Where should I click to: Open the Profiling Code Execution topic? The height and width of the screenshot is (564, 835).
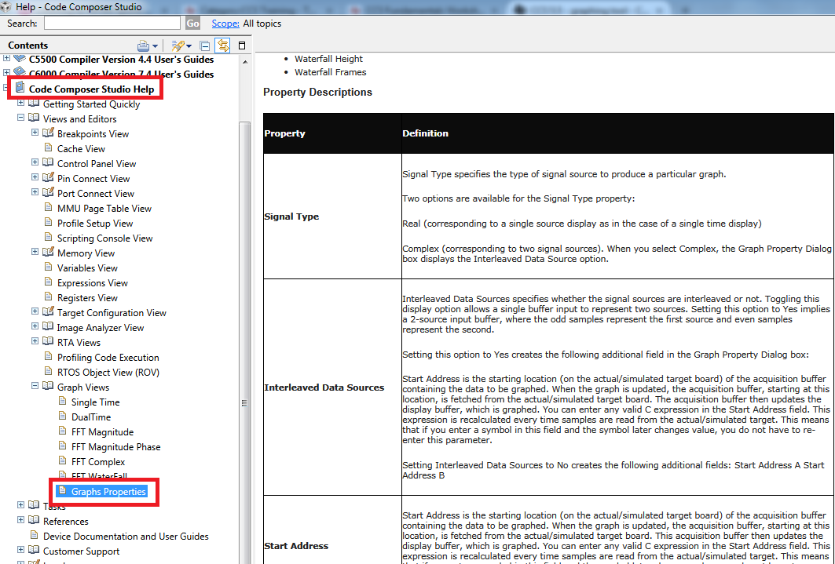[108, 357]
